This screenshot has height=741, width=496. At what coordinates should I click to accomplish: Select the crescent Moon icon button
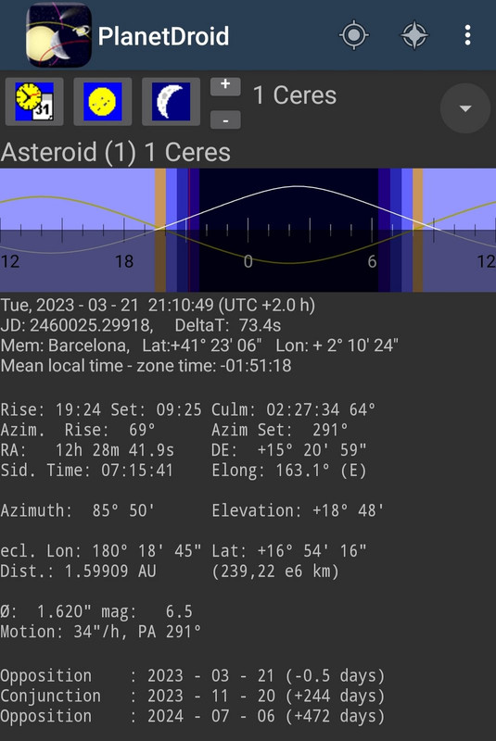point(171,102)
